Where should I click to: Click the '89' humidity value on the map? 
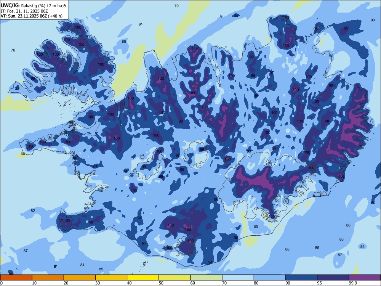[256, 226]
